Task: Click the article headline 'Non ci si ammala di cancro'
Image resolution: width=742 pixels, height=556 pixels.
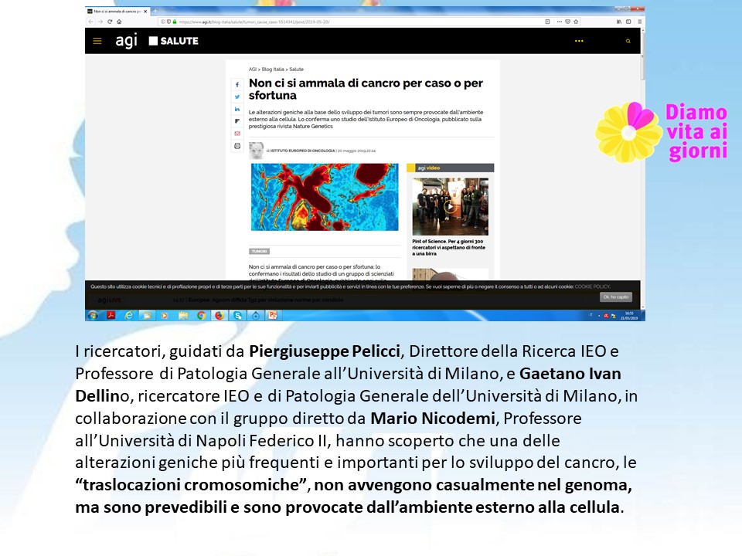Action: 366,90
